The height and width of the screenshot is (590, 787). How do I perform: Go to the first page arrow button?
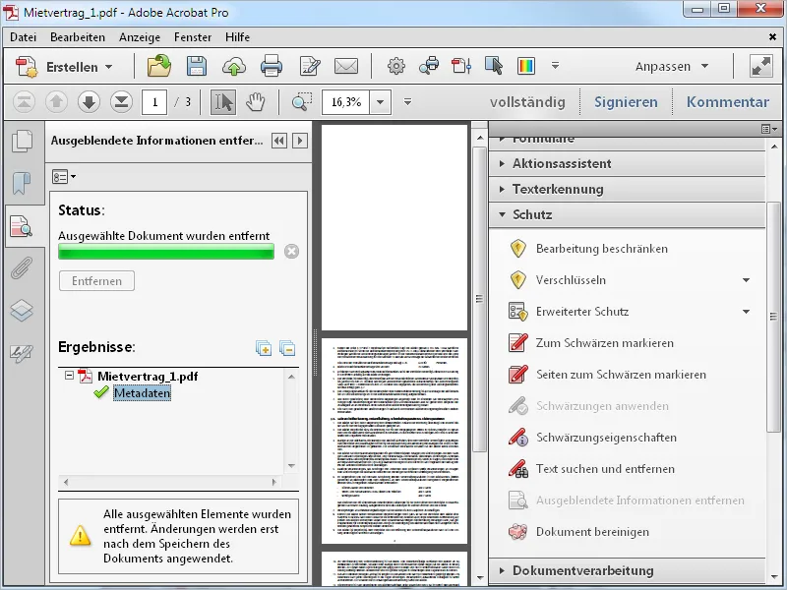[x=24, y=102]
